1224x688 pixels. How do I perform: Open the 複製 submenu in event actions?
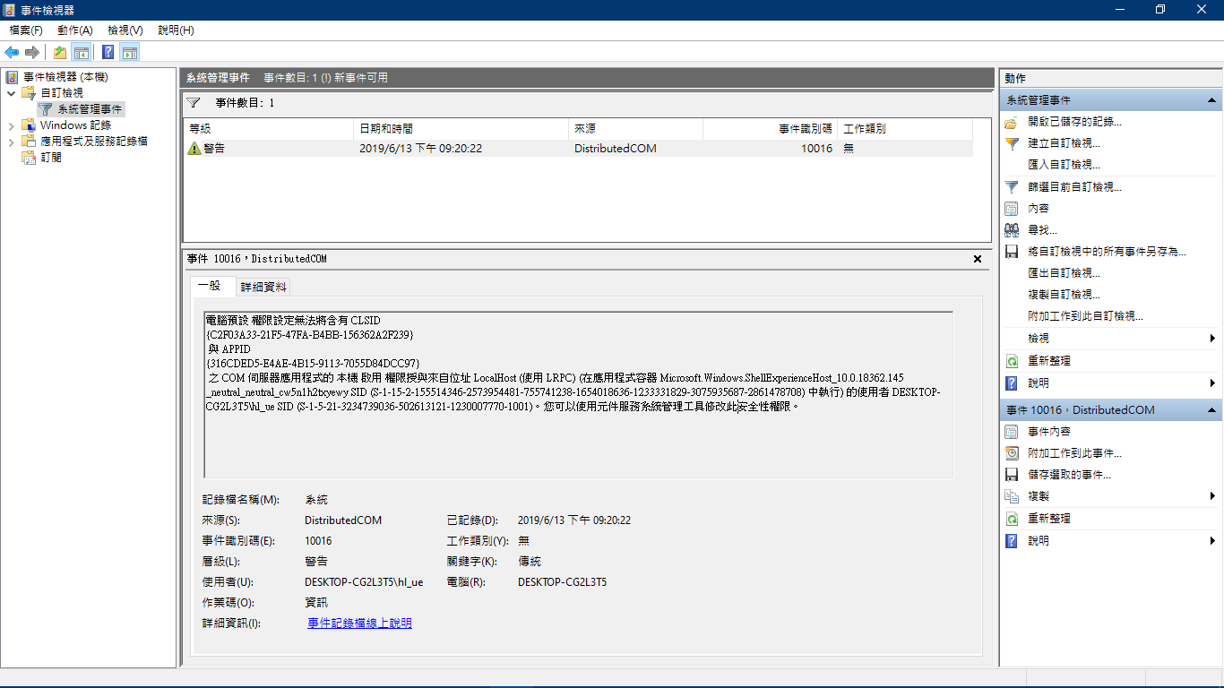(1212, 496)
